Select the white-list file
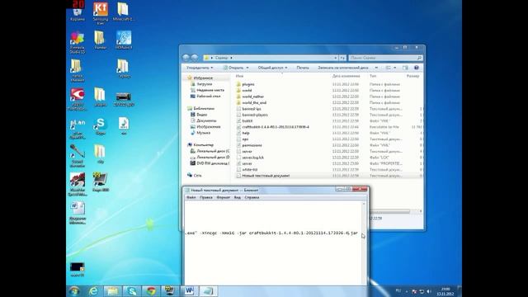The image size is (528, 297). coord(250,169)
